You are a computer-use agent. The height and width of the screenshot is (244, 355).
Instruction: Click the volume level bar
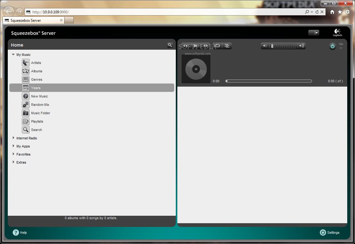(283, 46)
